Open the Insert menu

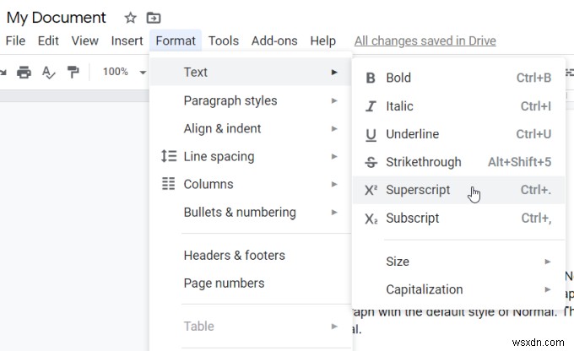(127, 40)
